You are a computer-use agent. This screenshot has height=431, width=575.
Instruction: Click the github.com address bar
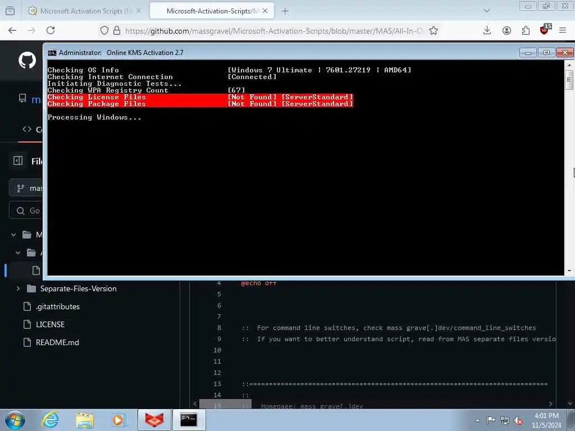point(273,31)
